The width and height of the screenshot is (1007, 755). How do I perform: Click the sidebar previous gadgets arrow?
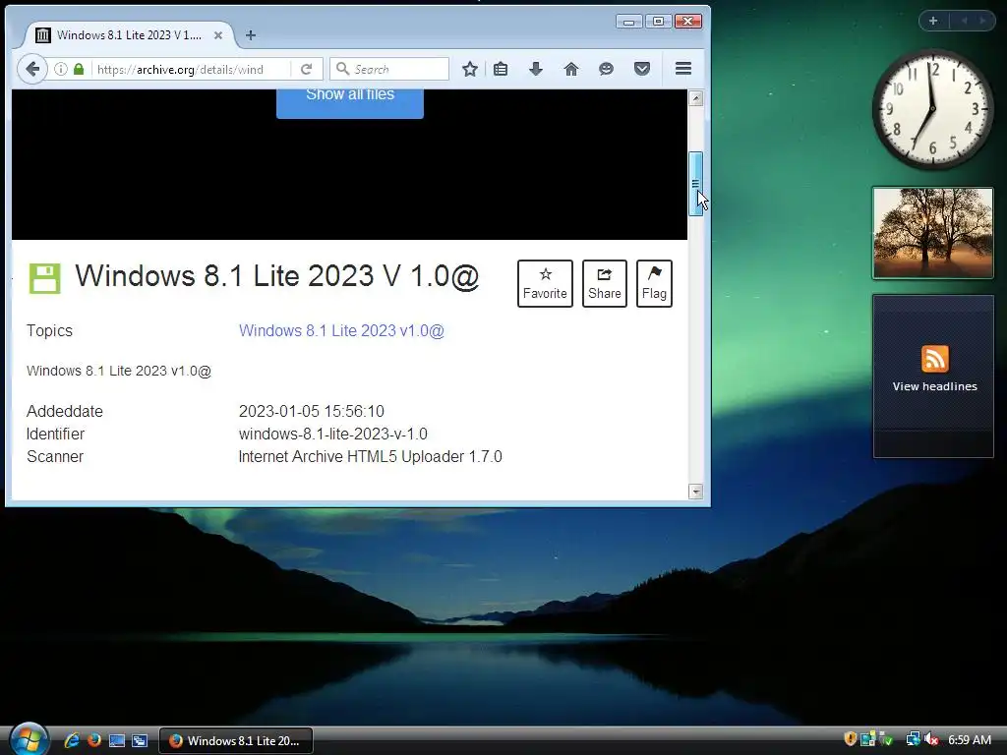[964, 21]
